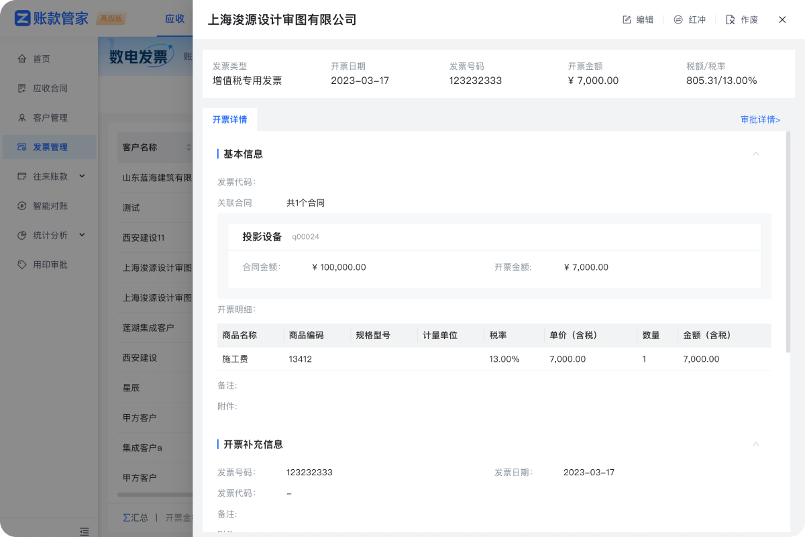Open 首页 home in sidebar
Viewport: 805px width, 537px height.
pos(42,58)
